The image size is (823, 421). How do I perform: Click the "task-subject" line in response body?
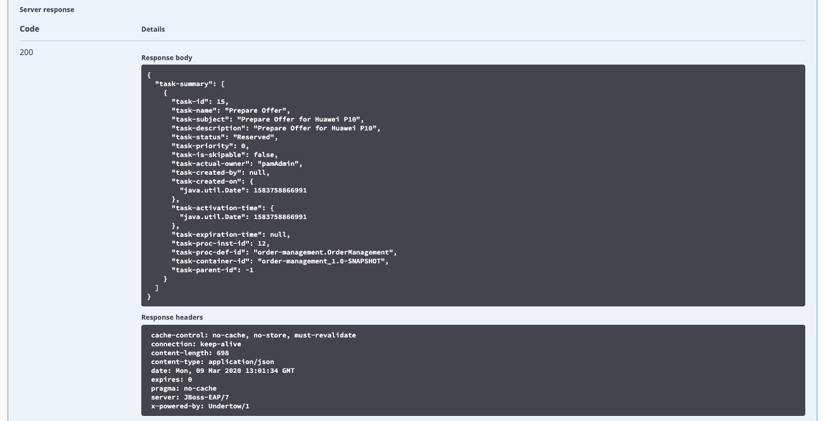[267, 119]
